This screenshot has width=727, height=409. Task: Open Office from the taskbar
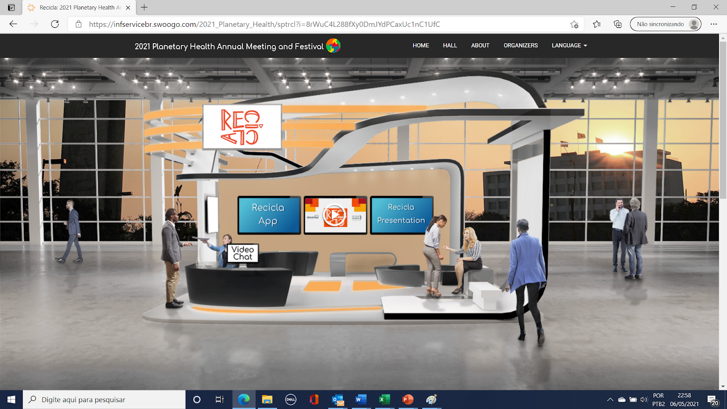tap(314, 399)
